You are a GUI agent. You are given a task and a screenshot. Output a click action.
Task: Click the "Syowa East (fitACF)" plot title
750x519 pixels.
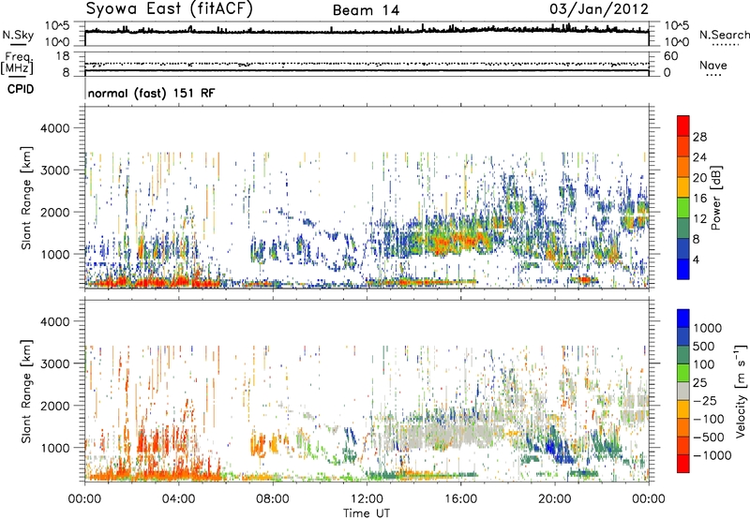pos(169,8)
